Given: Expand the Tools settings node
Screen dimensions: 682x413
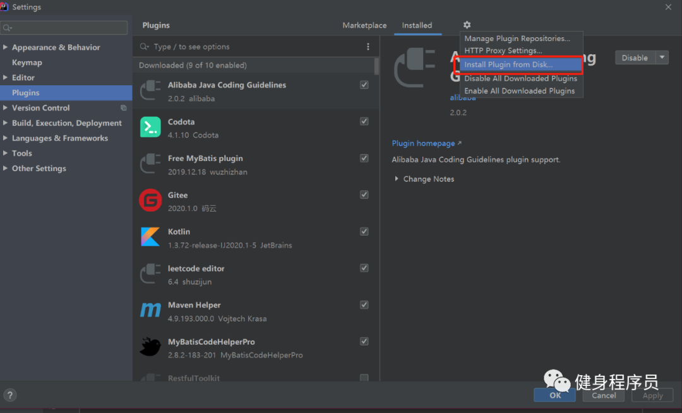Looking at the screenshot, I should coord(5,153).
